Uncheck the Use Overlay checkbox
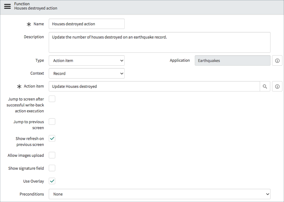 (52, 181)
